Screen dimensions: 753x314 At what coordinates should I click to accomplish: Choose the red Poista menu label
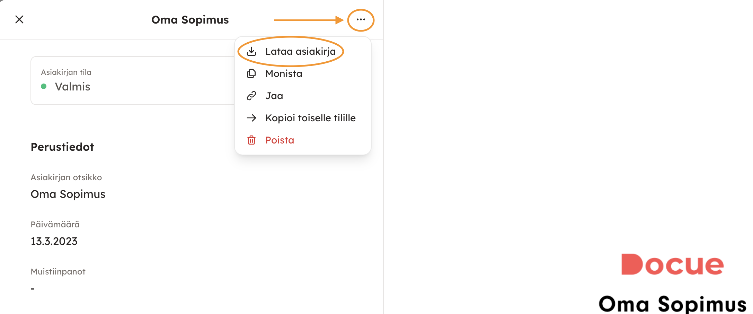coord(280,140)
